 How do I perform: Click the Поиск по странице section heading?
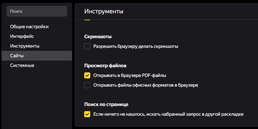(x=106, y=104)
